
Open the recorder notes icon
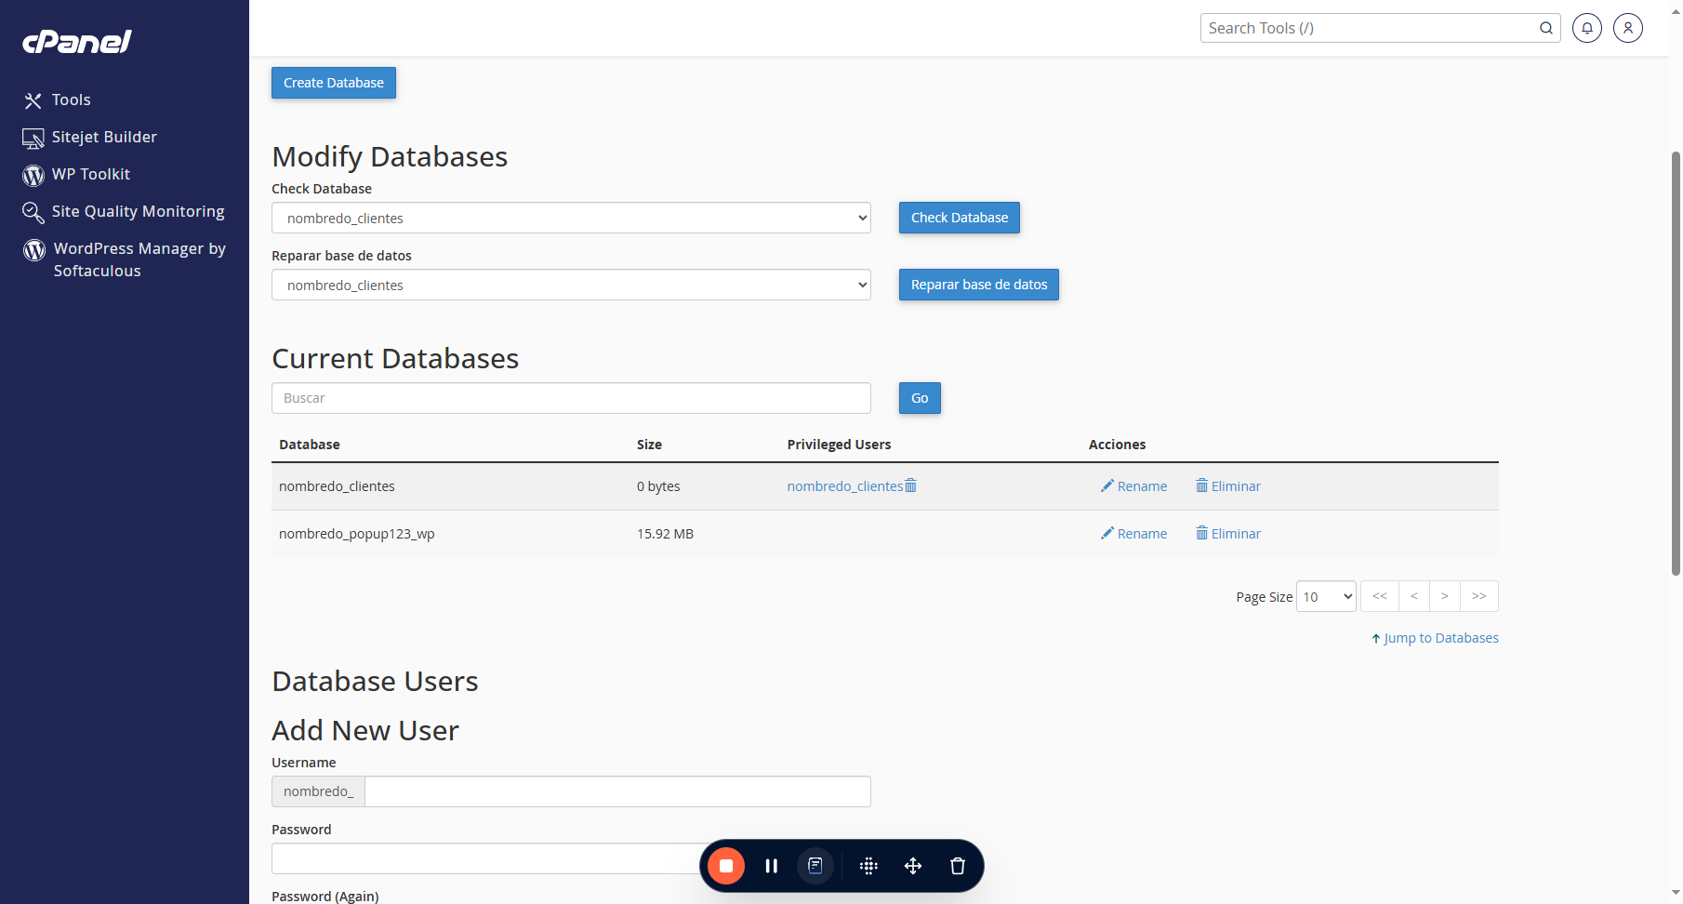coord(815,866)
